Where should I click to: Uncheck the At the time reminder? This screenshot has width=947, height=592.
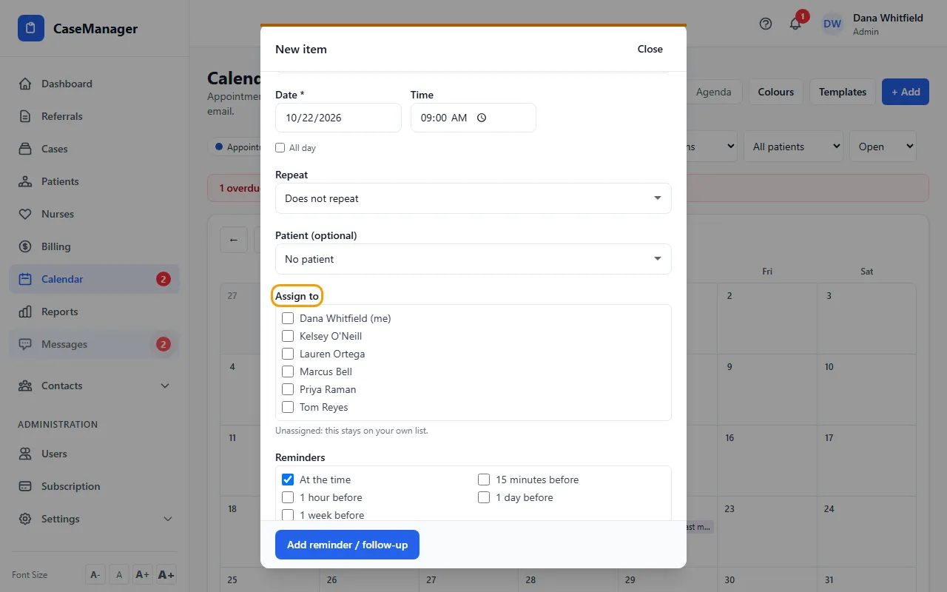pos(288,480)
